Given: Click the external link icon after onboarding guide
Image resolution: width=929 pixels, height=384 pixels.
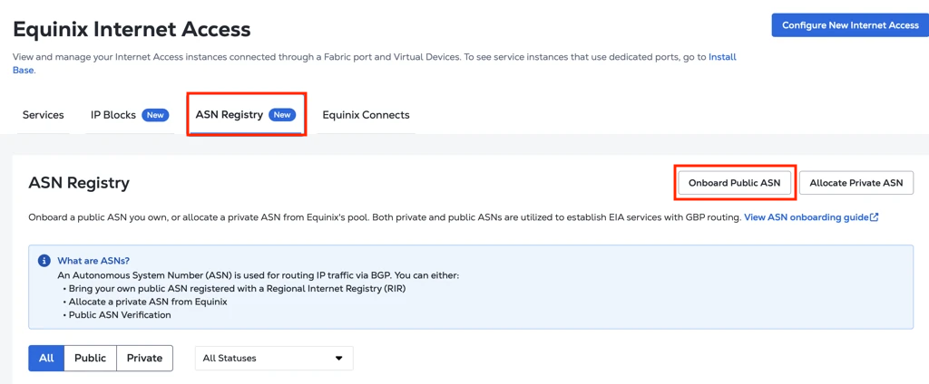Looking at the screenshot, I should click(x=874, y=217).
